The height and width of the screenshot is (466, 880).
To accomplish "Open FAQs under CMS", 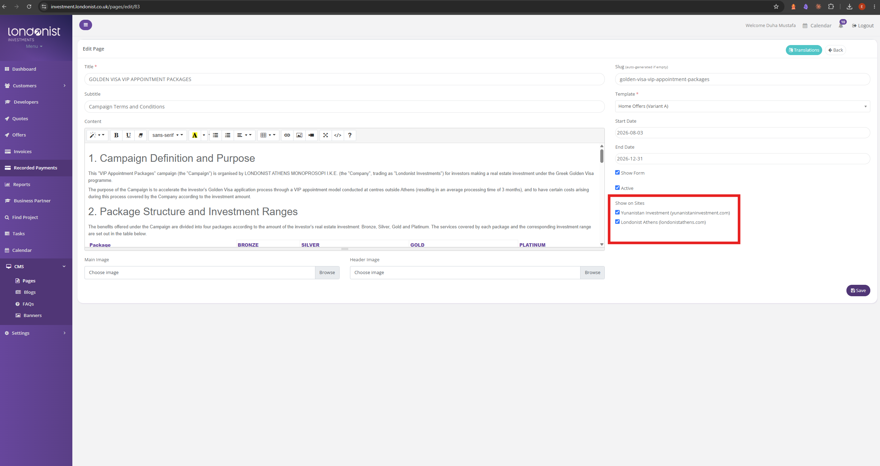I will tap(25, 304).
